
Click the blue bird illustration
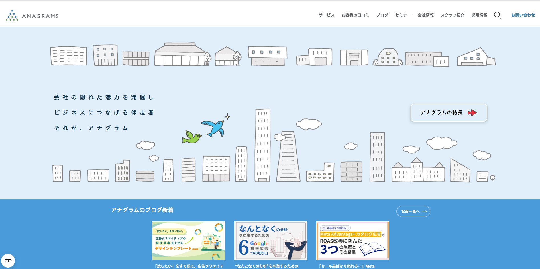click(214, 128)
